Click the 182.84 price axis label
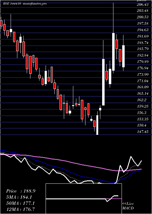 click(143, 55)
